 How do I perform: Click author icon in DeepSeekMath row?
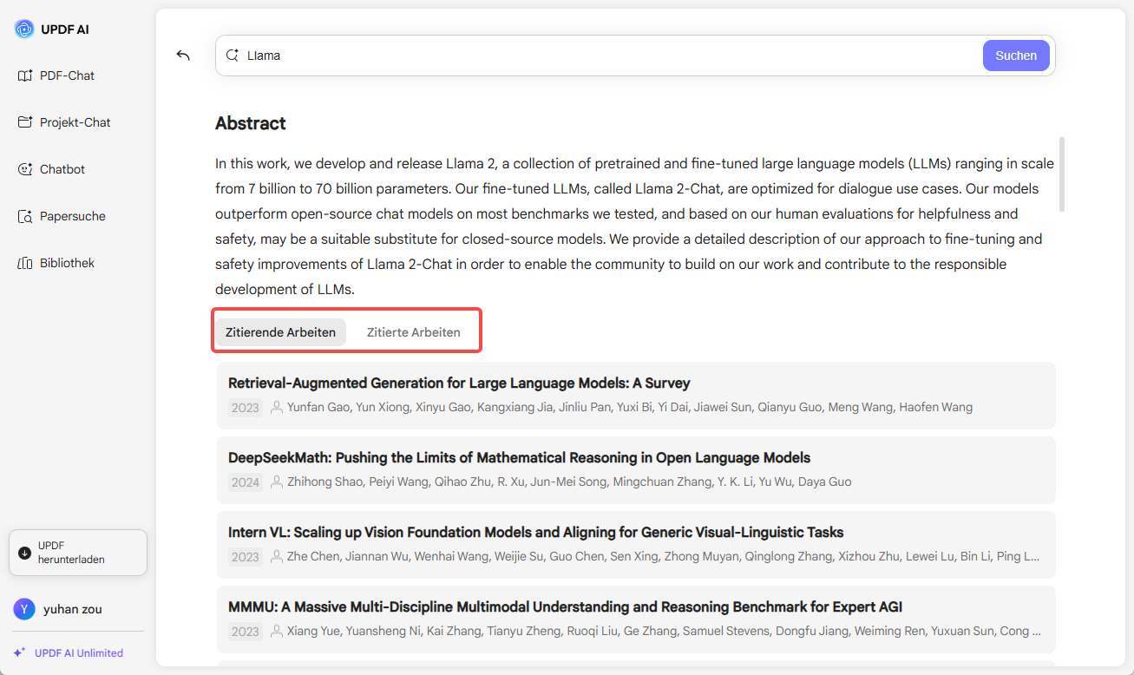277,482
